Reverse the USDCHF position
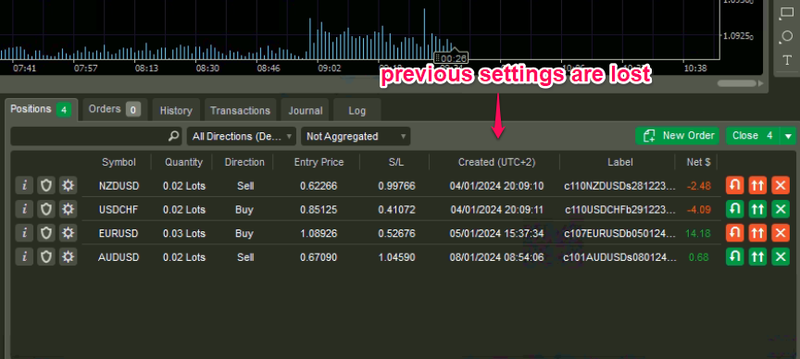This screenshot has width=800, height=359. [x=734, y=209]
